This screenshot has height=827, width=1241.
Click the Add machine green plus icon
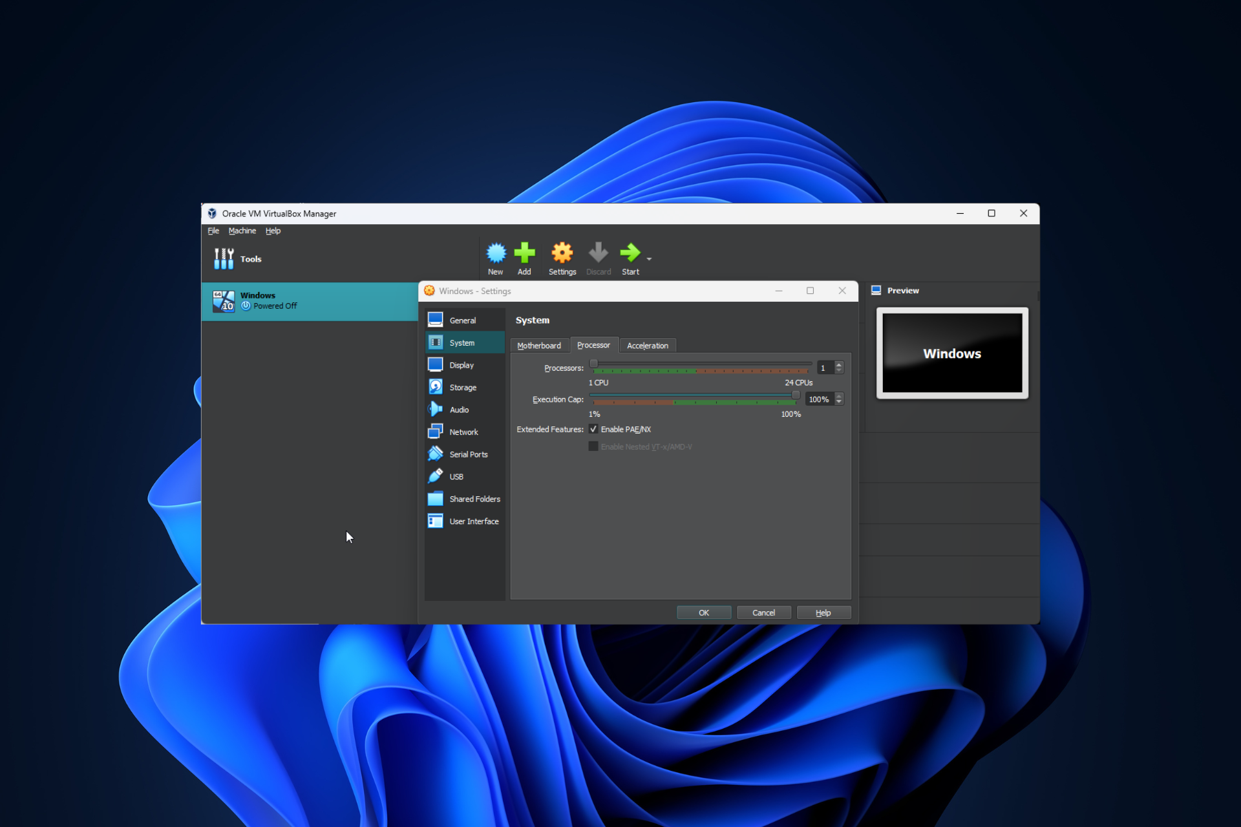click(x=524, y=253)
